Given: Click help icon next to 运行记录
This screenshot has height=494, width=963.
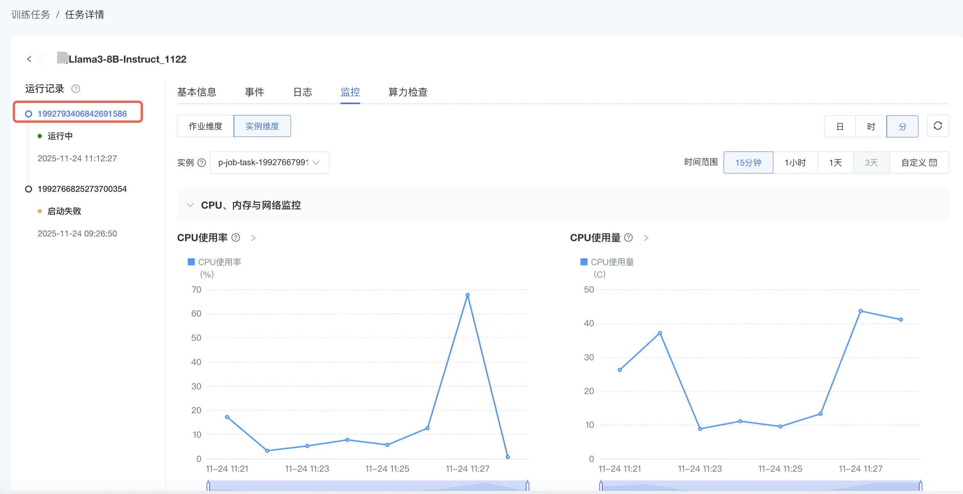Looking at the screenshot, I should pyautogui.click(x=76, y=89).
